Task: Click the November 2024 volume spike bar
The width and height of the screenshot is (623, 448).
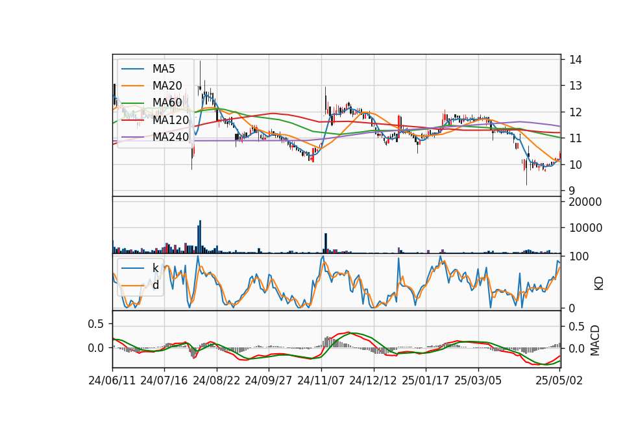Action: pos(326,243)
